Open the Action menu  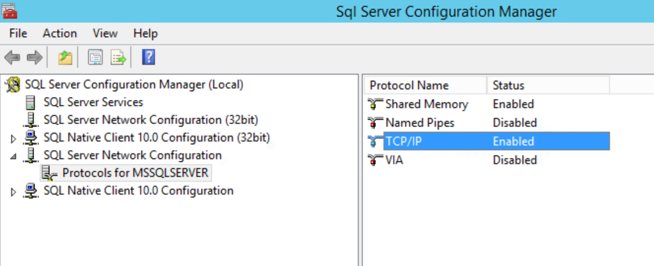pos(60,33)
